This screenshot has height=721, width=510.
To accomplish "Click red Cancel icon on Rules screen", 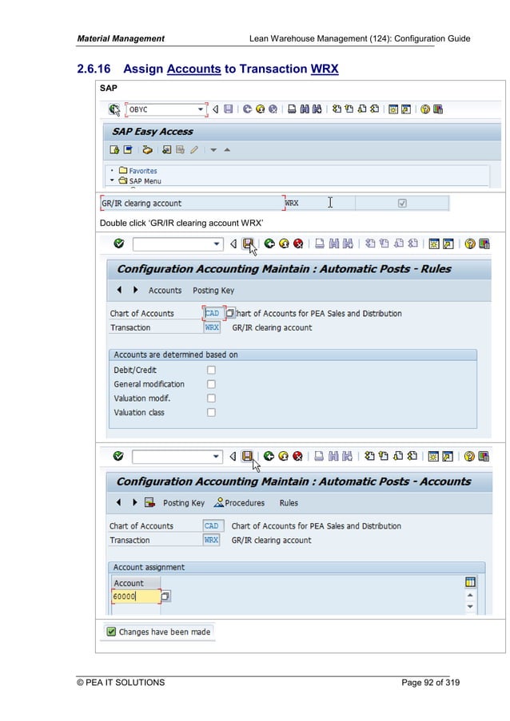I will (x=298, y=244).
